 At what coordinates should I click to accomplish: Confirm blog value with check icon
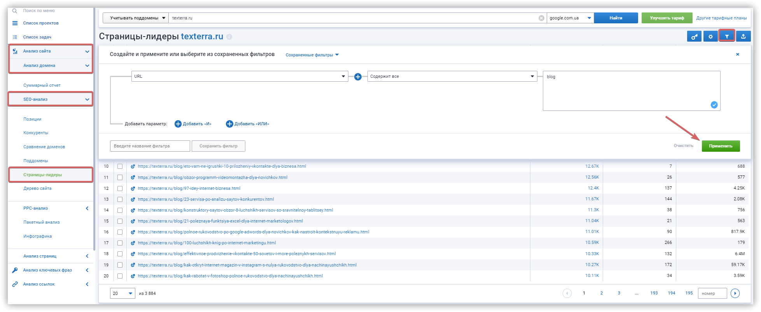(714, 105)
